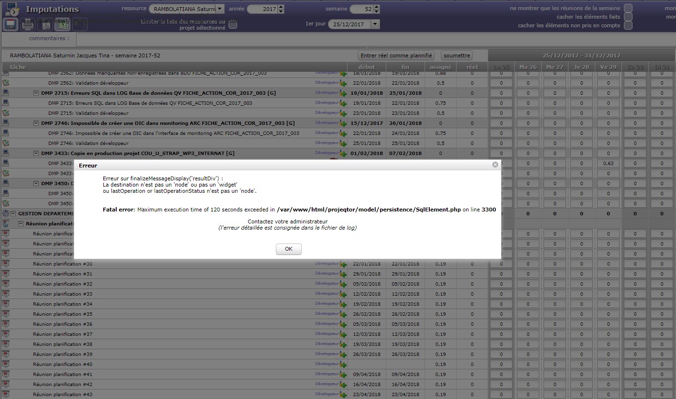Collapse the GESTION DEPARTEMENT project
The width and height of the screenshot is (676, 399).
point(13,213)
